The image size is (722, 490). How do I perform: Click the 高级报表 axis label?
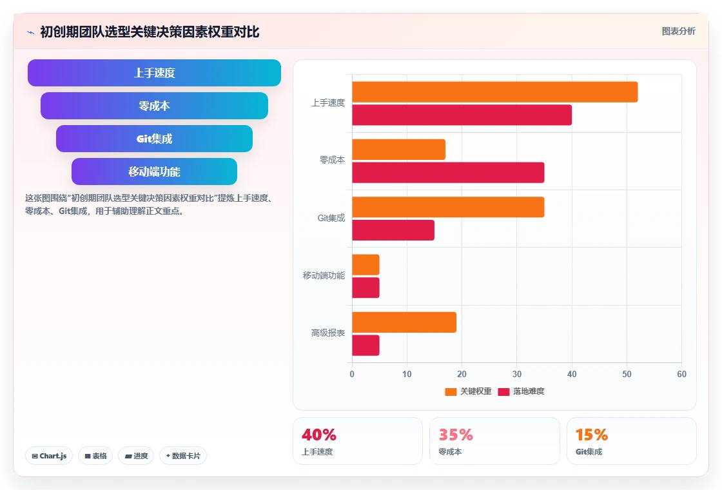(x=328, y=333)
